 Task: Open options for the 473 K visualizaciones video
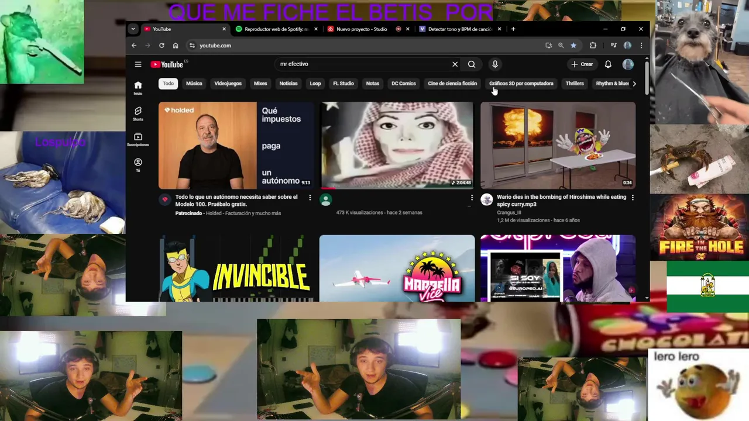[x=472, y=198]
